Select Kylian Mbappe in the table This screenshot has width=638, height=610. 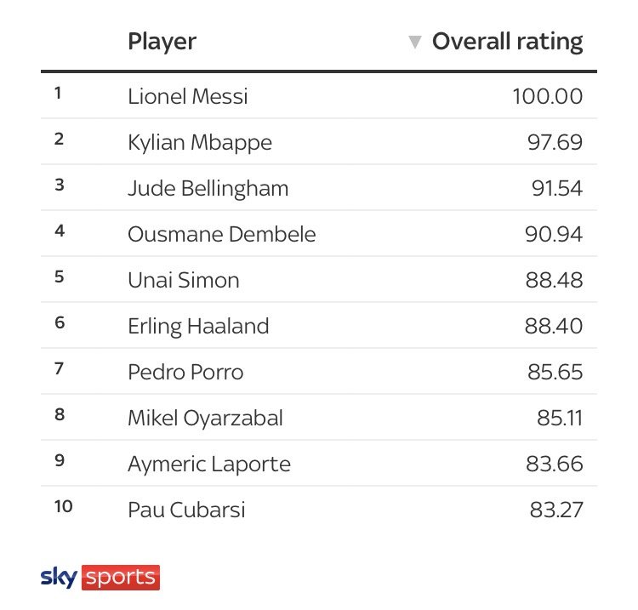click(x=200, y=142)
